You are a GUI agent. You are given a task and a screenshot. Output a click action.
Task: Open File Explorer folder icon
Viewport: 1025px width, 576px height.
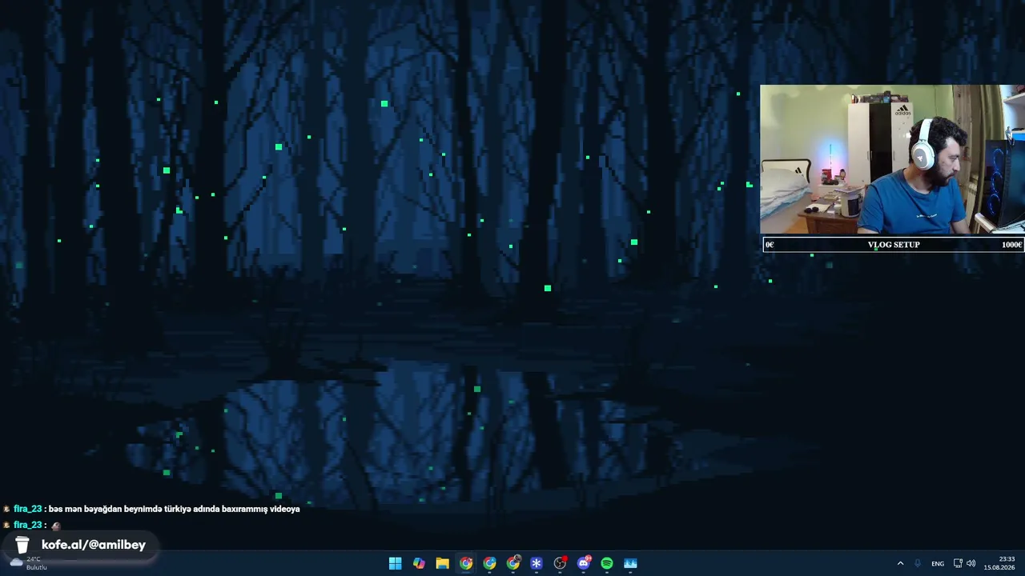[442, 563]
